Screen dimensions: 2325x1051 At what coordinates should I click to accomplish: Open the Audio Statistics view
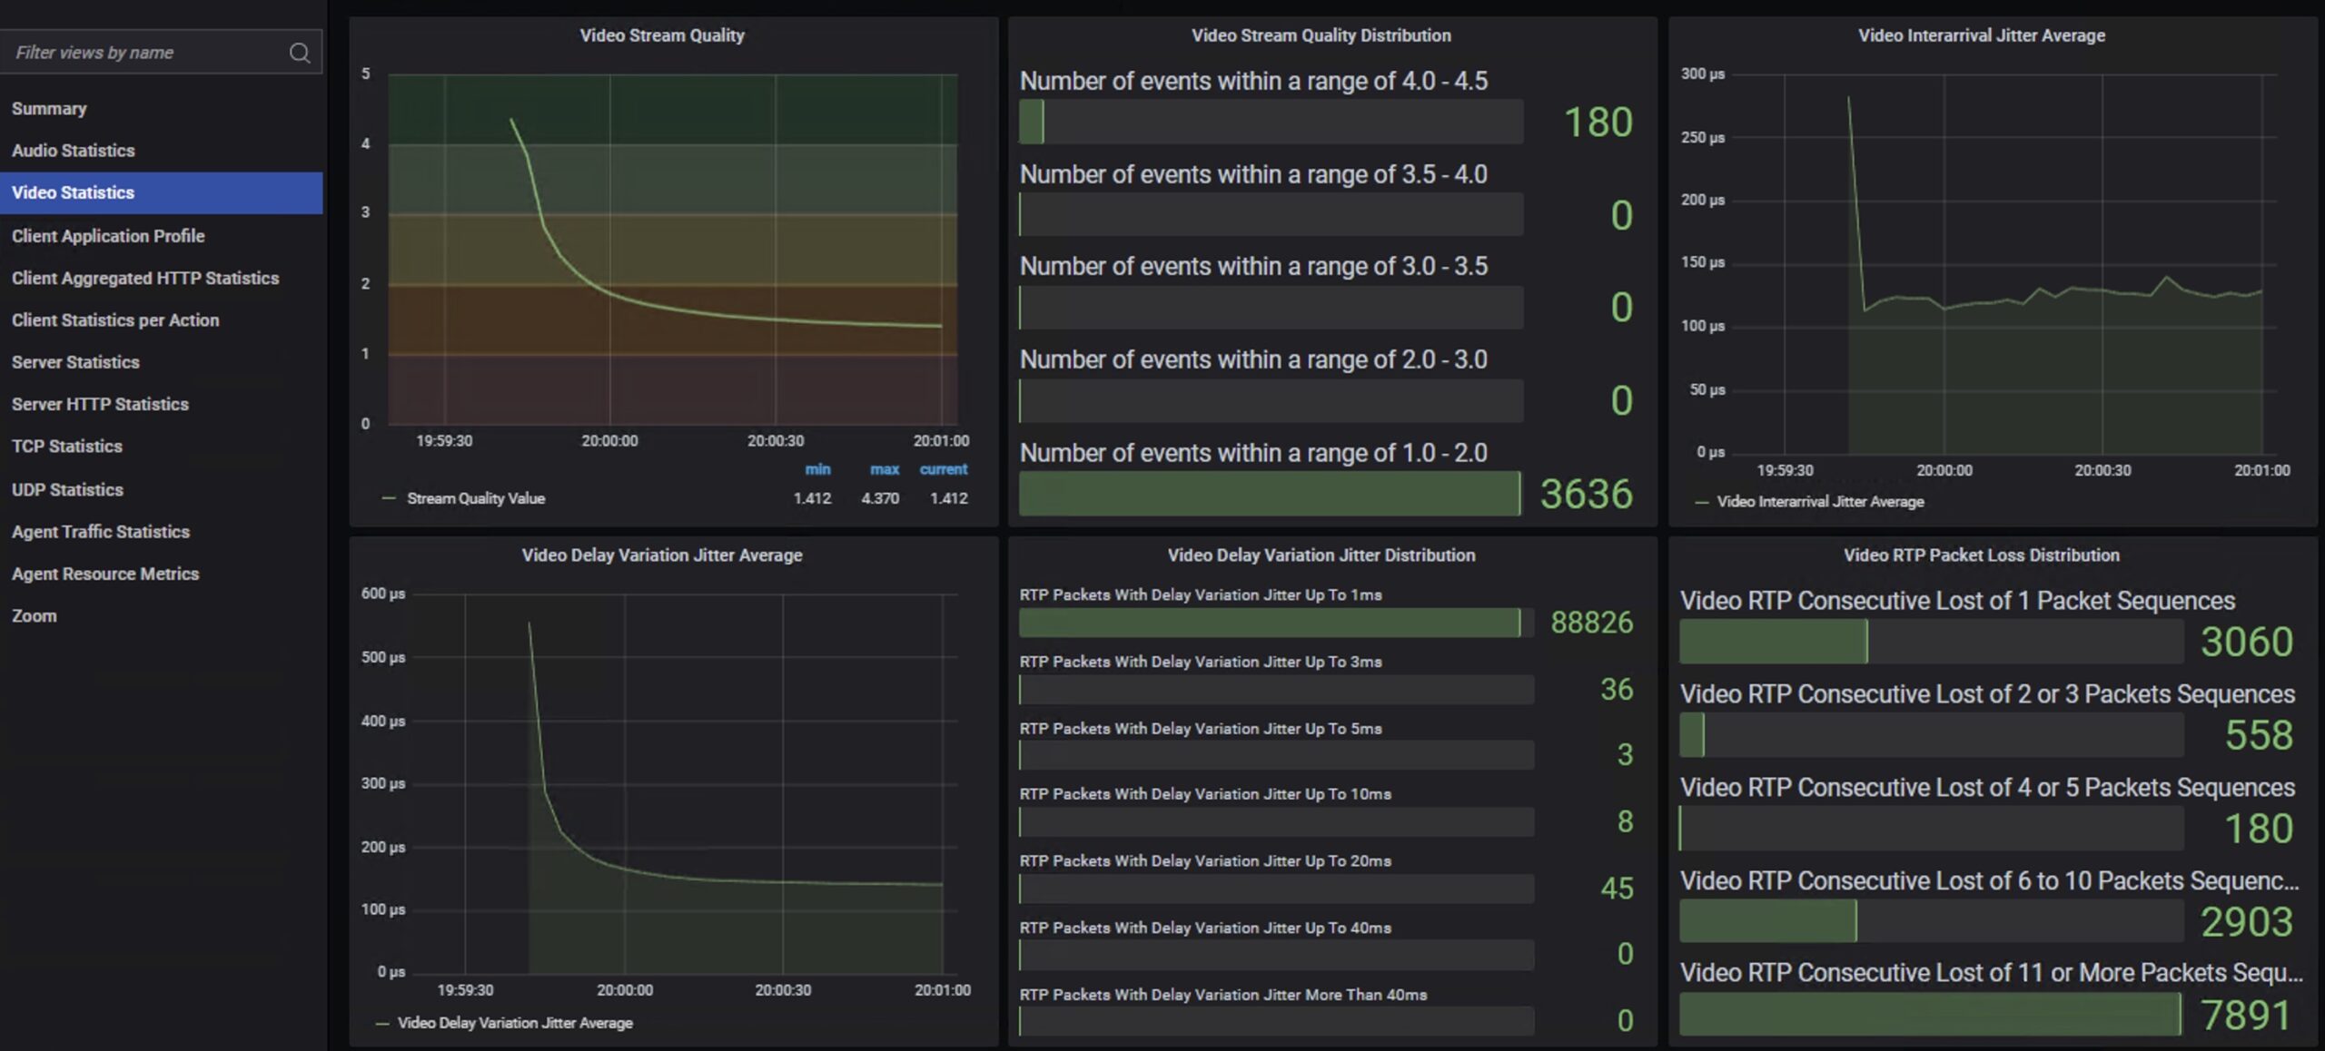[x=73, y=151]
